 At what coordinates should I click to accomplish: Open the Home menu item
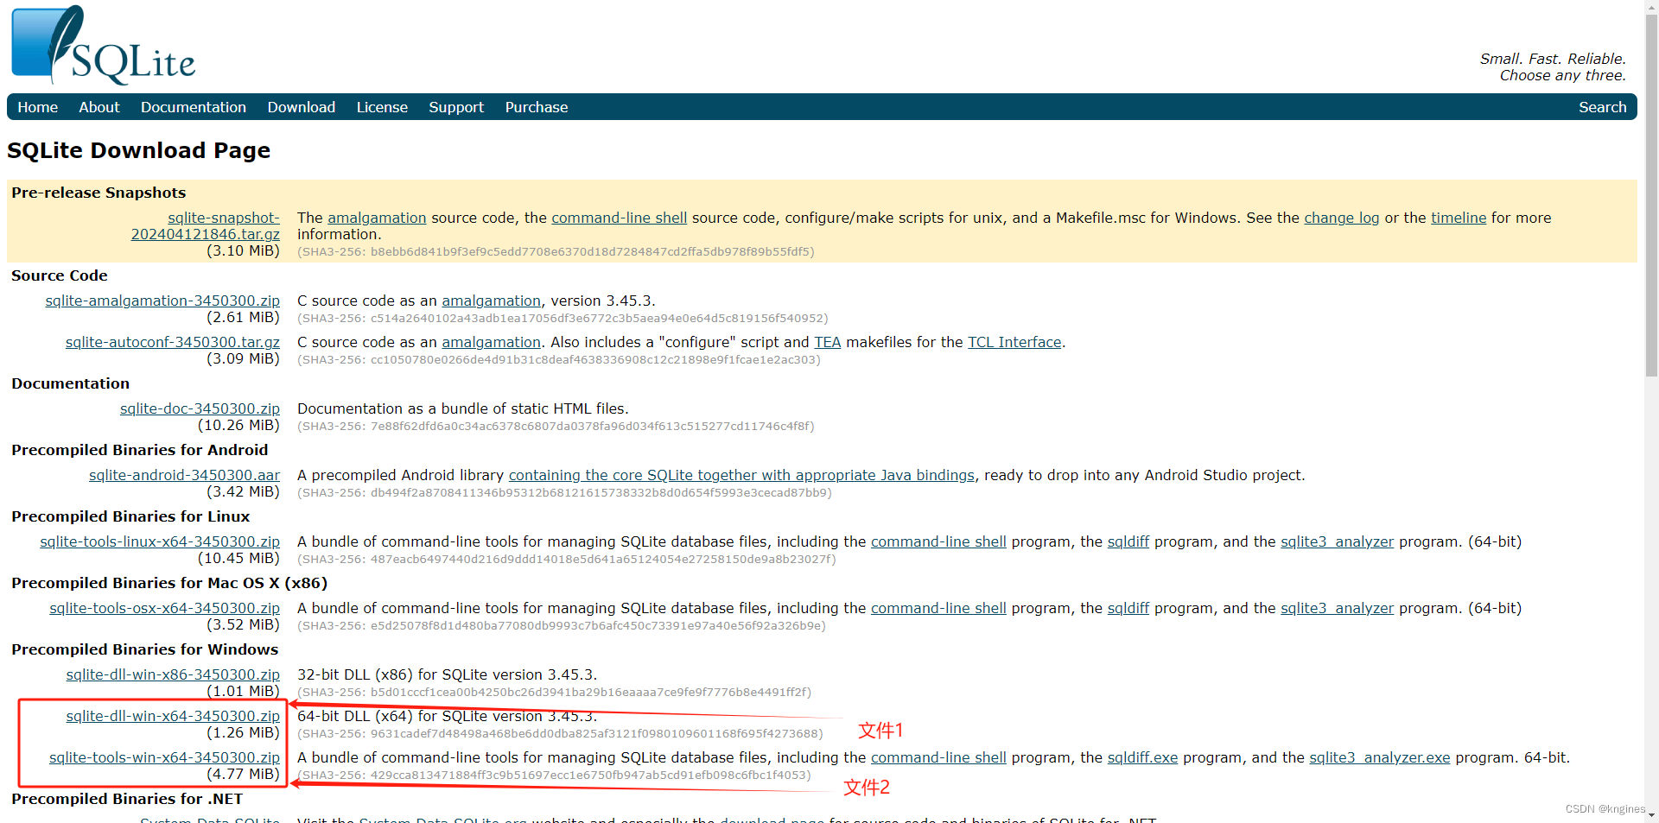tap(38, 107)
